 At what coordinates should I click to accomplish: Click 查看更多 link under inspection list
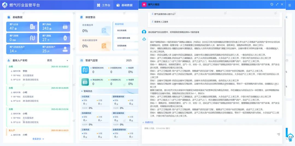tap(38, 139)
